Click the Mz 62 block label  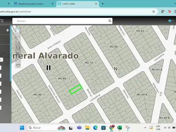[x=140, y=31]
